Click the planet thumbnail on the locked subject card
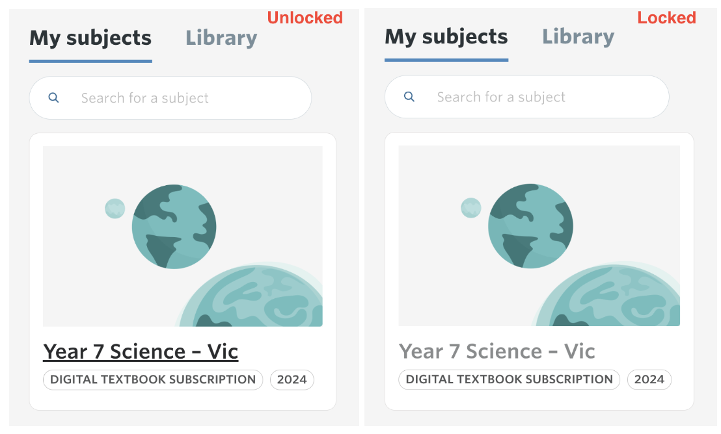Image resolution: width=721 pixels, height=434 pixels. click(x=539, y=236)
